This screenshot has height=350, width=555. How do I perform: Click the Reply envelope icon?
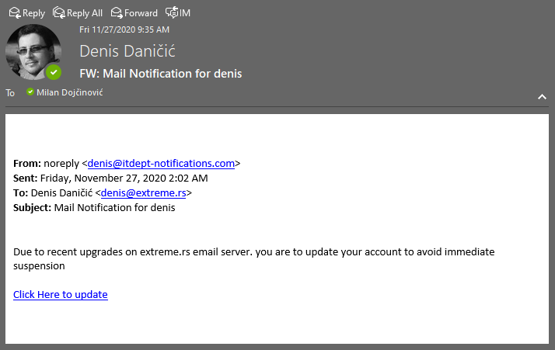click(14, 12)
